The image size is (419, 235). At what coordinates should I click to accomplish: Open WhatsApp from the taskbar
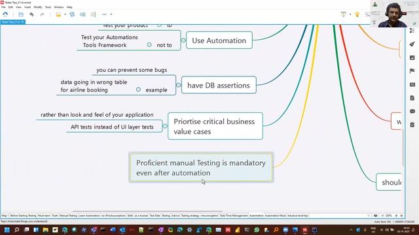(x=257, y=230)
